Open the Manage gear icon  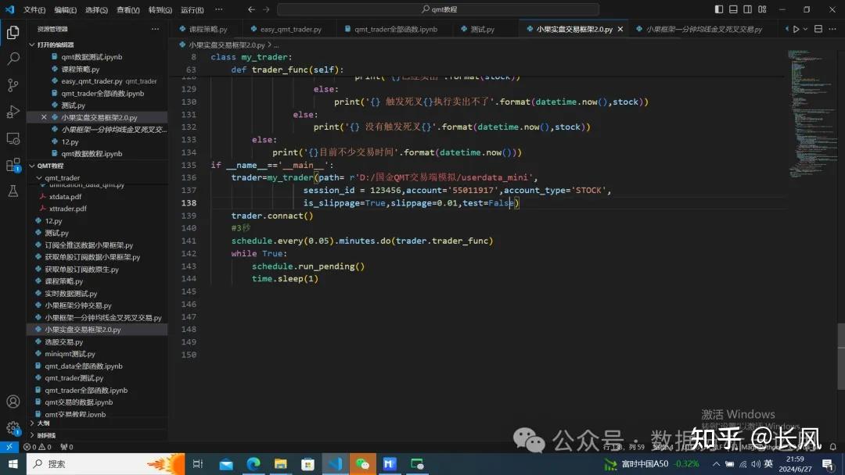(13, 428)
